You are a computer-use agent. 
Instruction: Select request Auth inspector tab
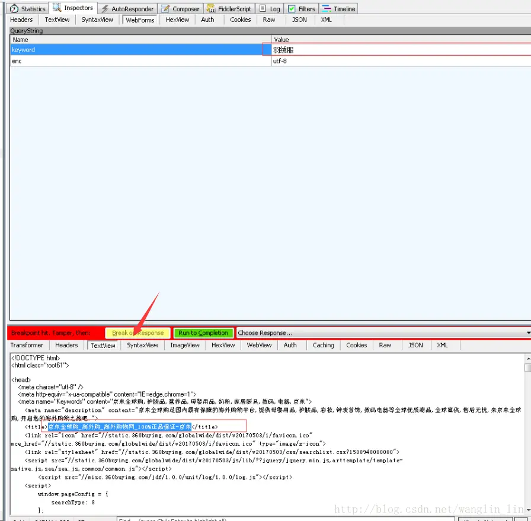tap(207, 20)
